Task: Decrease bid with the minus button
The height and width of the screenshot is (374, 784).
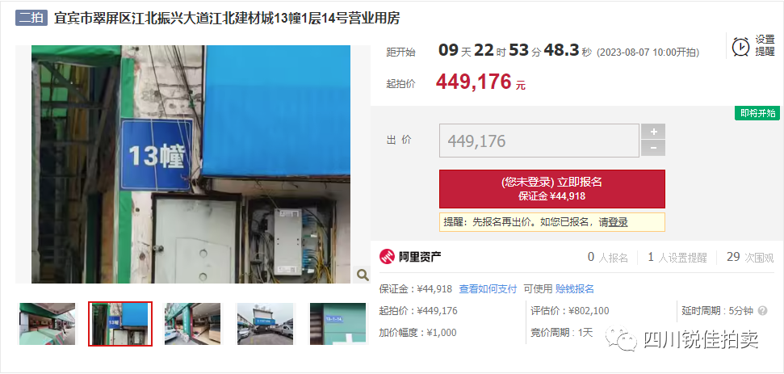Action: [x=653, y=148]
